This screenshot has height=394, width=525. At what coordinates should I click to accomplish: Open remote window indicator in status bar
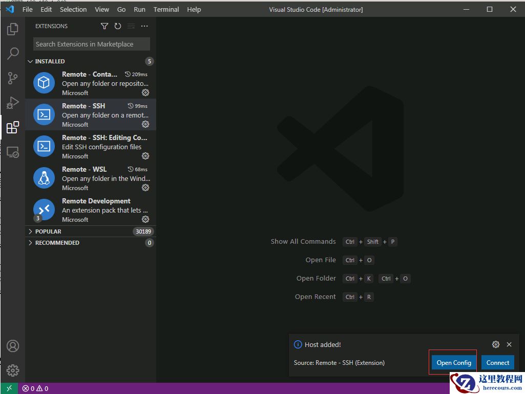pyautogui.click(x=9, y=388)
